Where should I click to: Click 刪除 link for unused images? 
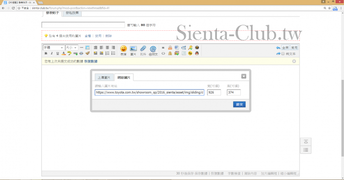click(x=109, y=36)
